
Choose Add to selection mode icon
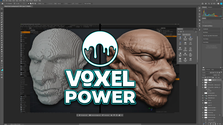(x=31, y=4)
